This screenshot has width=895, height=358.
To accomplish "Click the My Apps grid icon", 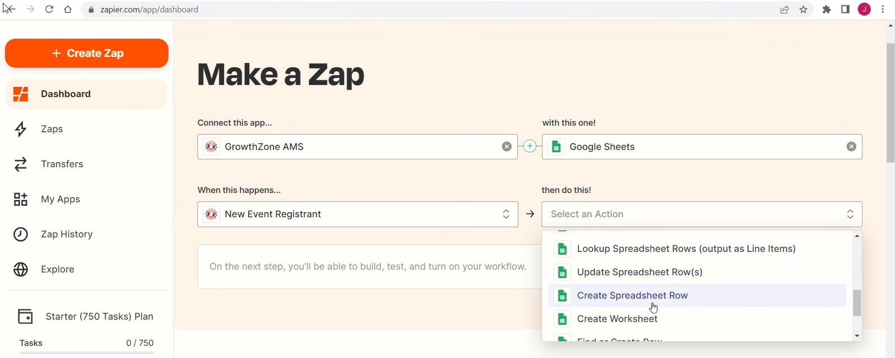I will point(21,199).
